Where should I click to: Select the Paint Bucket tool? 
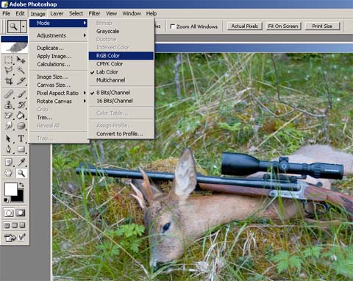point(21,115)
